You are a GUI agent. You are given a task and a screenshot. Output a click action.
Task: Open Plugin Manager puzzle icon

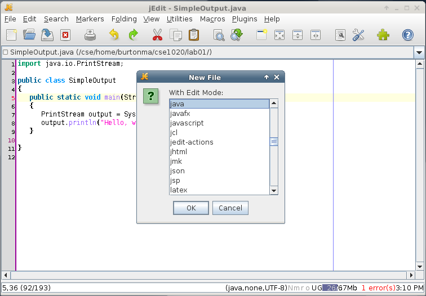[383, 35]
